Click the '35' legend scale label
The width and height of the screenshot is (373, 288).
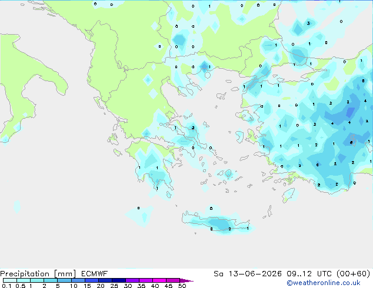click(x=141, y=286)
